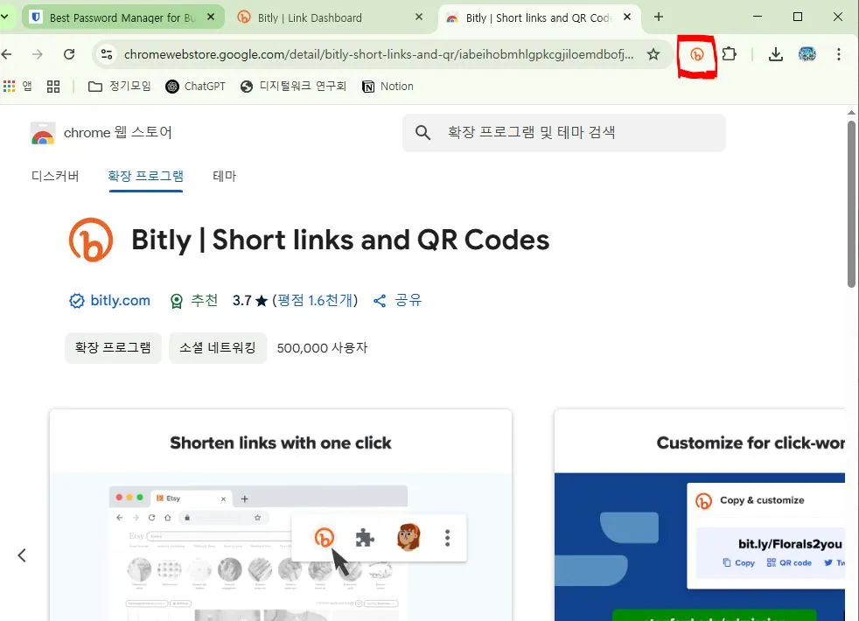Viewport: 859px width, 621px height.
Task: Click the Chrome web store logo
Action: coord(43,133)
